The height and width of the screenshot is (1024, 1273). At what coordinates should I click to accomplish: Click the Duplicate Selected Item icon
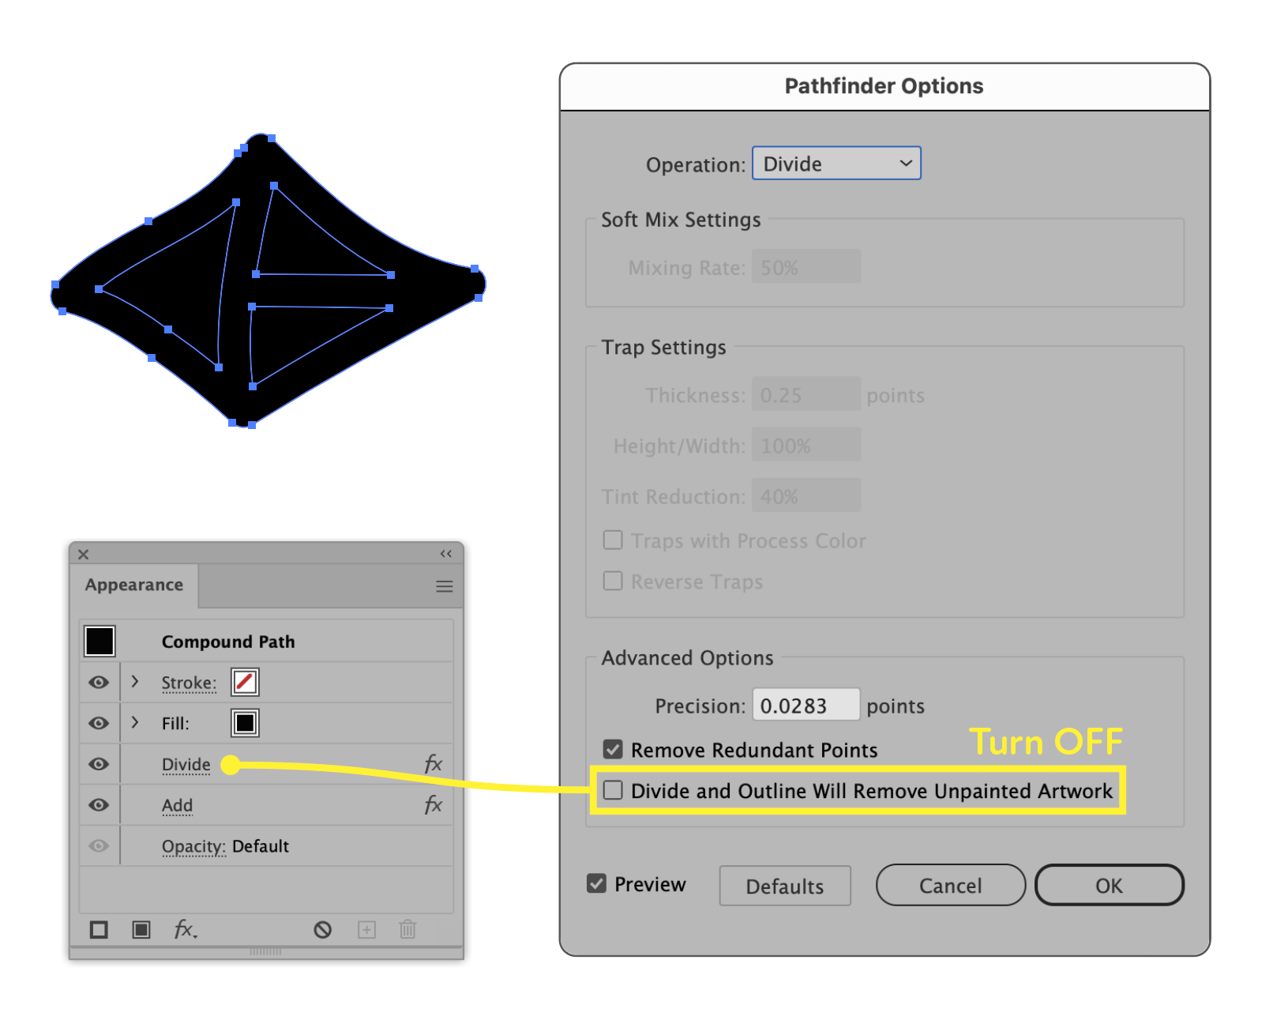tap(366, 930)
